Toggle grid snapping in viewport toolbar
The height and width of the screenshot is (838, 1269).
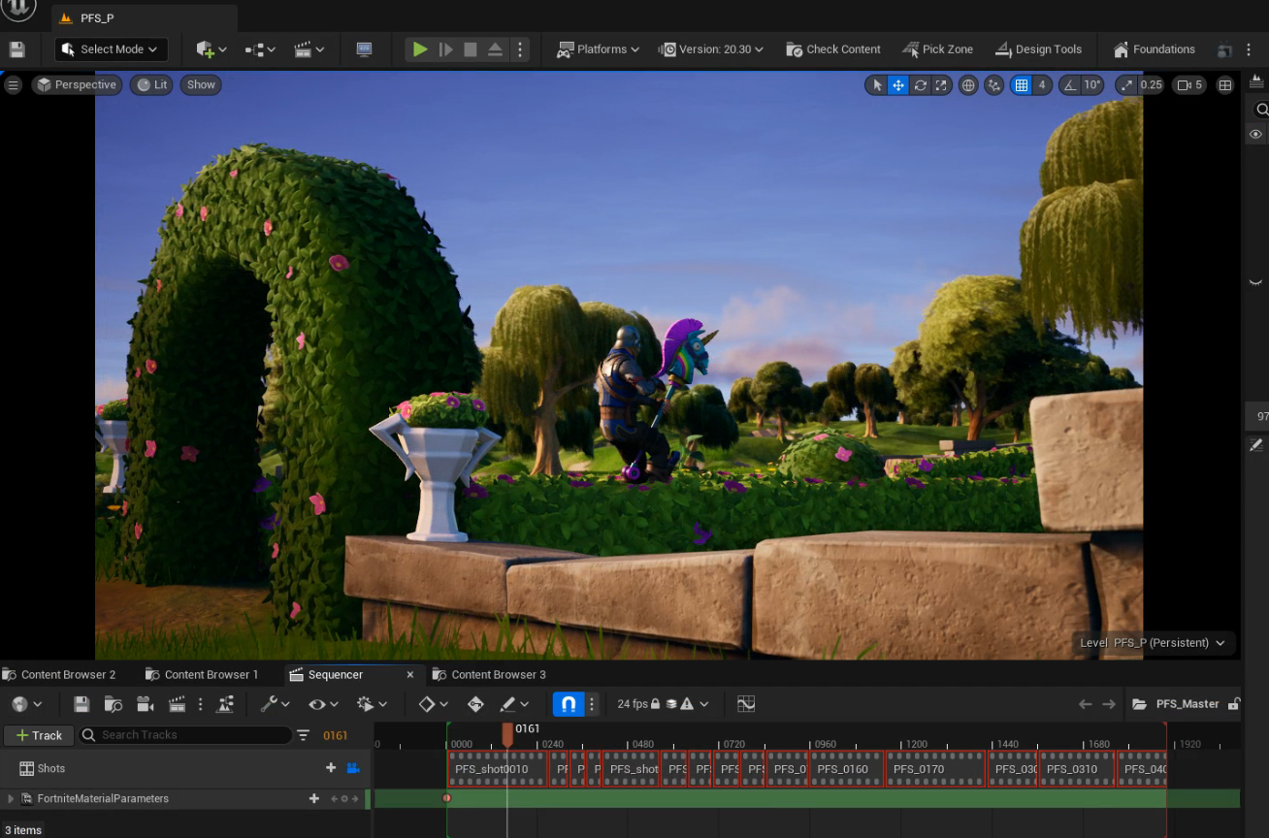1020,84
